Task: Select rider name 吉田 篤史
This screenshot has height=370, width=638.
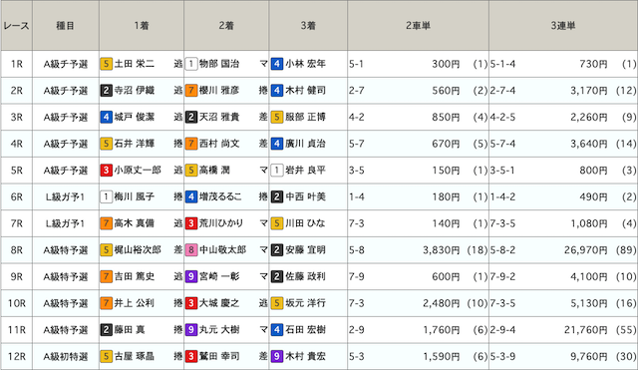Action: [135, 277]
